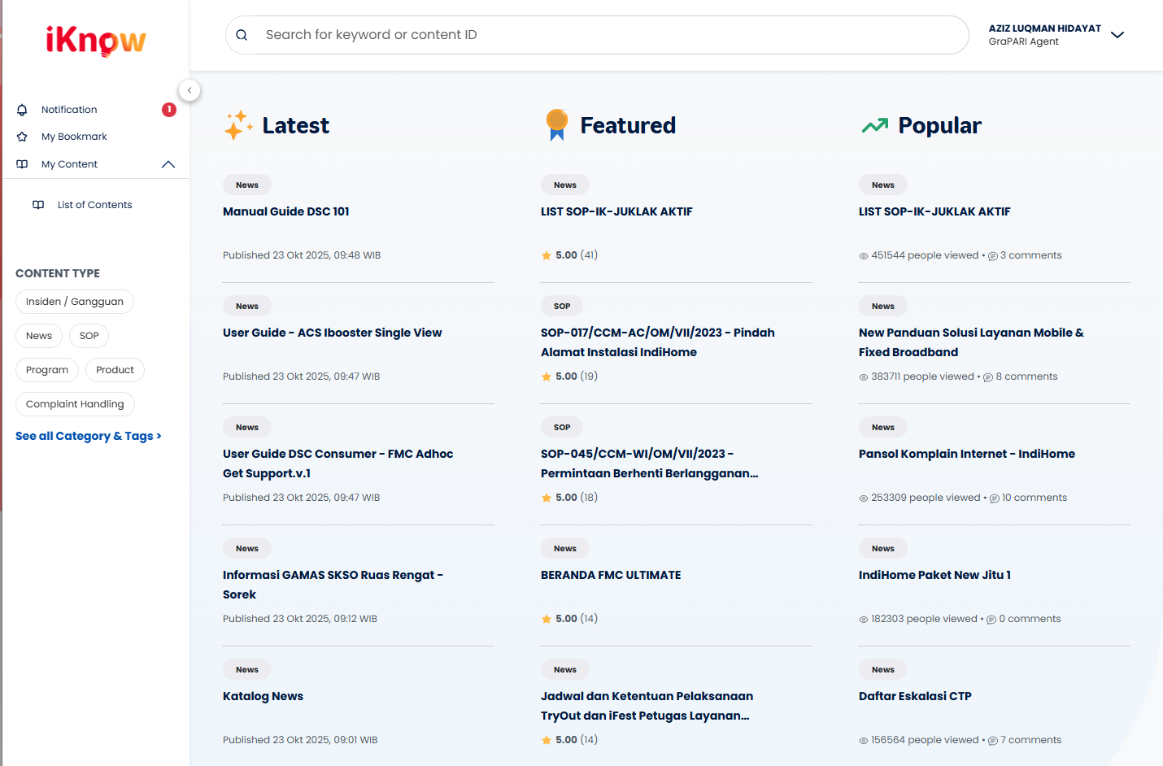Open SOP-045 Permintaan Berhenti Berlangganan

tap(650, 464)
